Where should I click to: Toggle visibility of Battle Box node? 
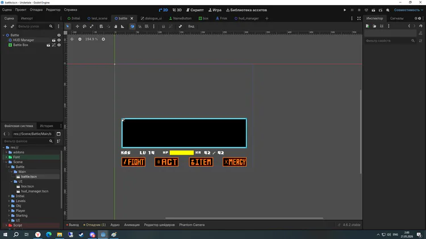coord(59,45)
